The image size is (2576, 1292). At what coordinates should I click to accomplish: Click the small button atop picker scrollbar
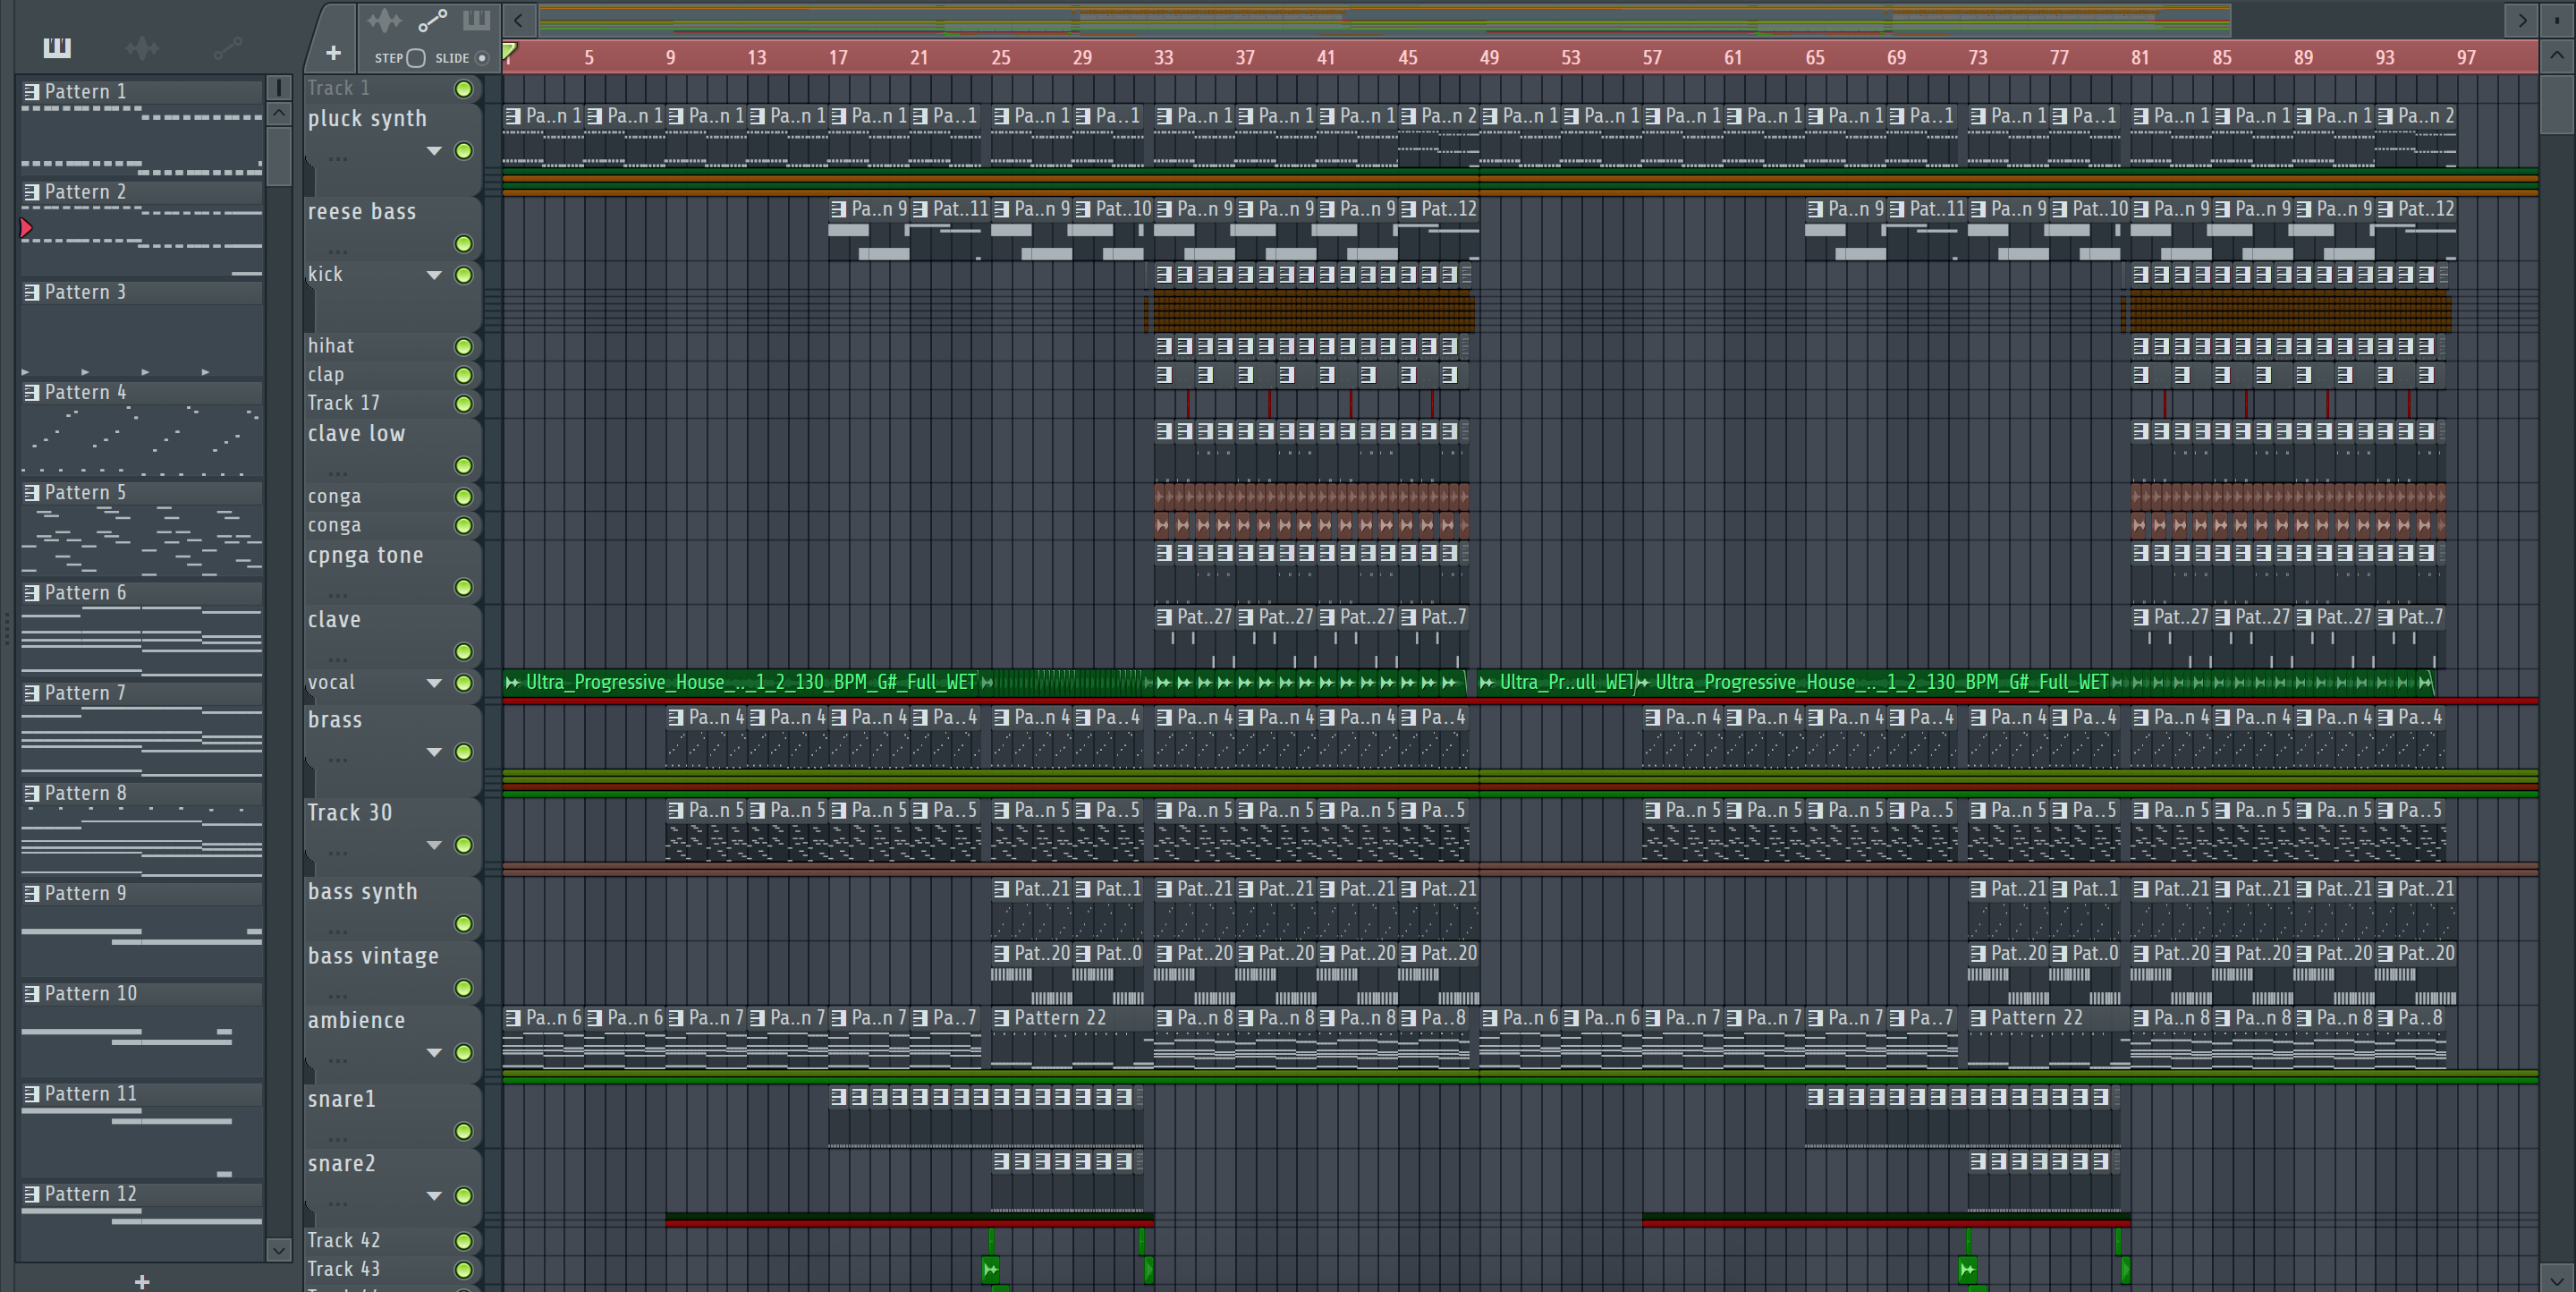click(x=279, y=88)
